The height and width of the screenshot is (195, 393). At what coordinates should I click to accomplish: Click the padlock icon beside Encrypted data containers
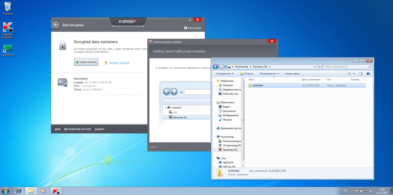tap(63, 45)
